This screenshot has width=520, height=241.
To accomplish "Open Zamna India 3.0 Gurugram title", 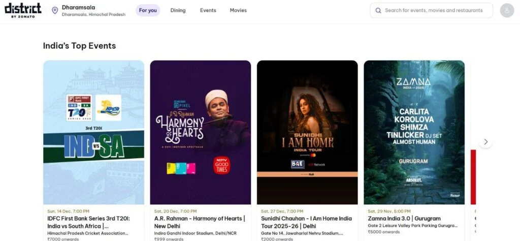I will coord(404,219).
